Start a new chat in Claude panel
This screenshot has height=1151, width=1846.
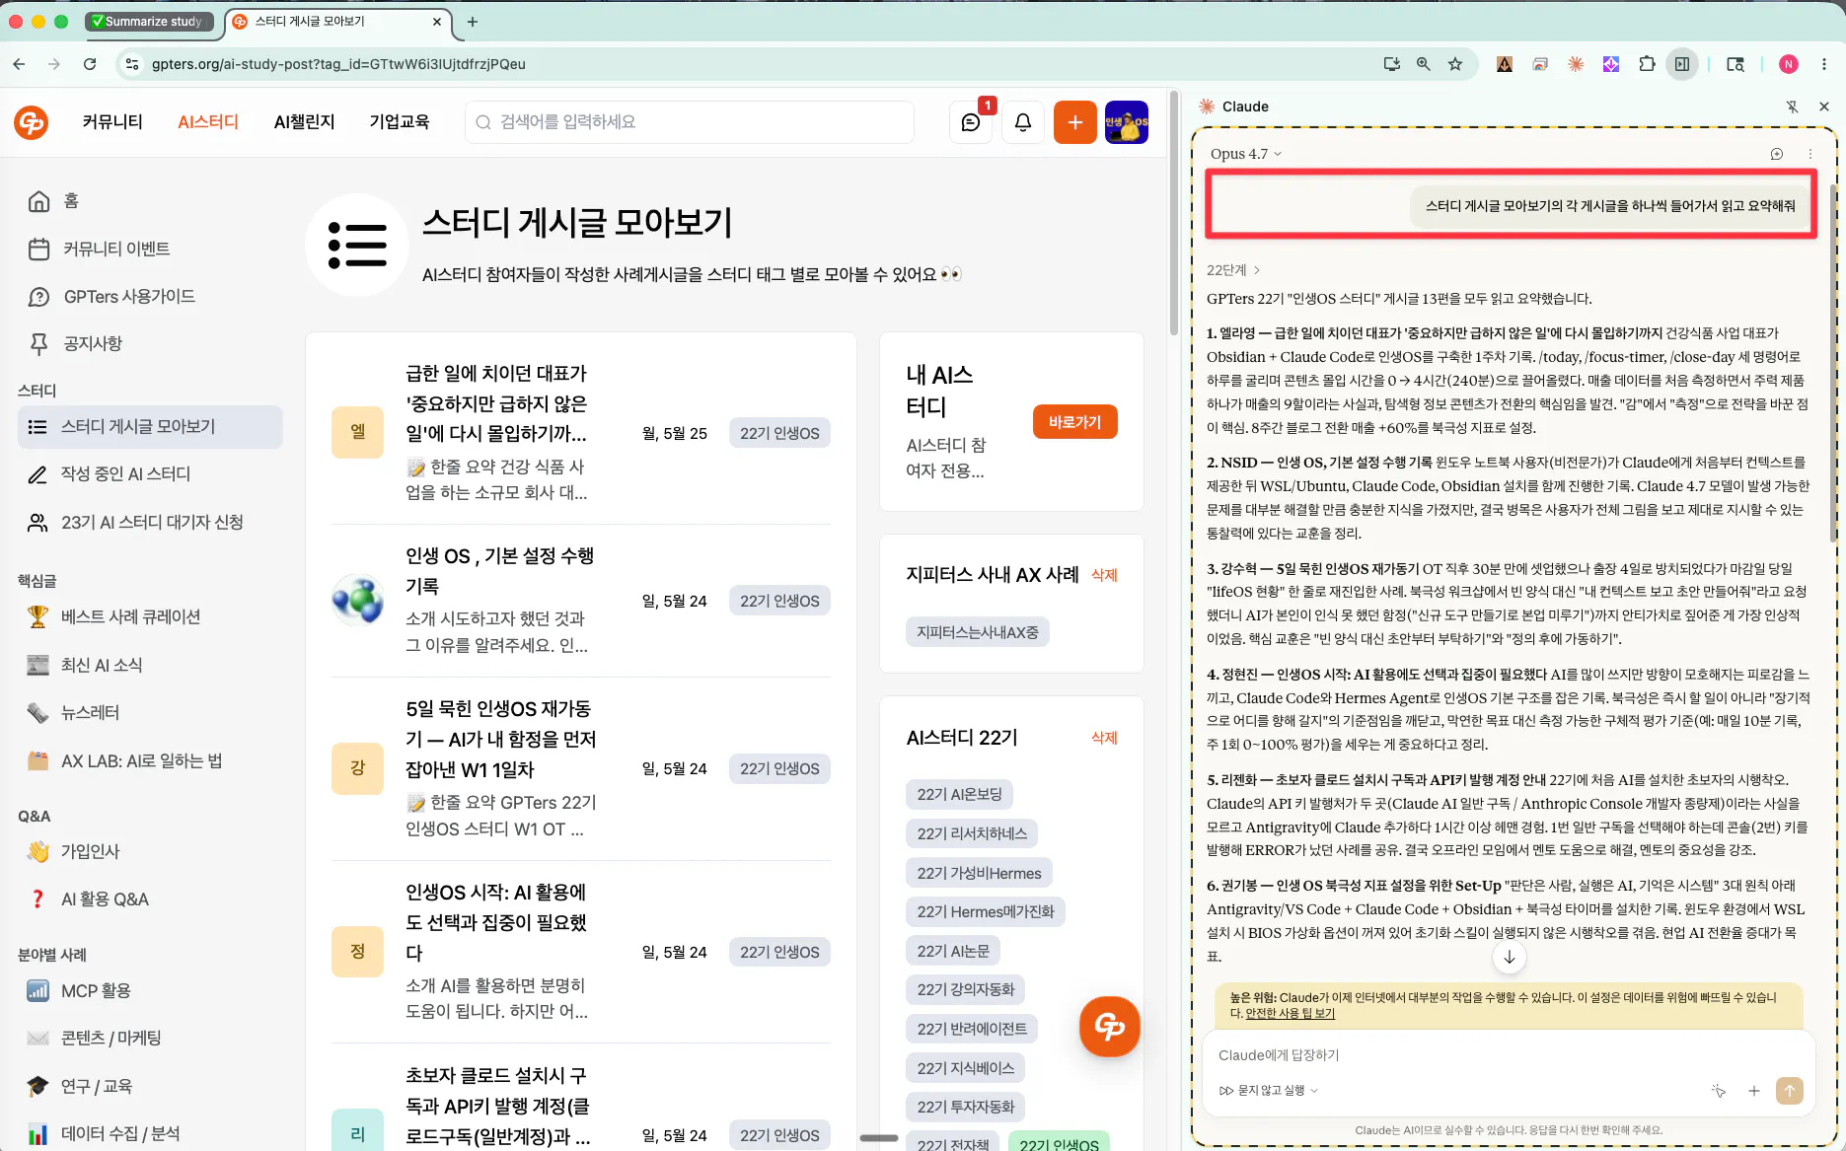[x=1776, y=154]
